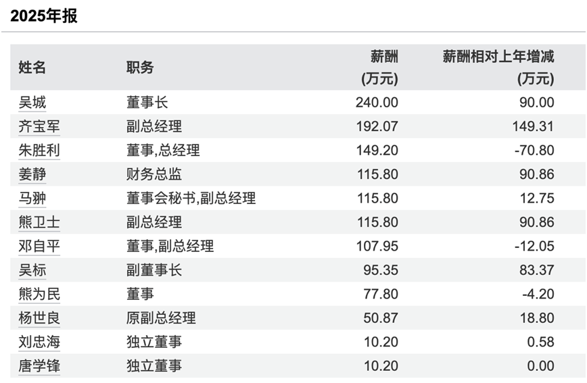Select the 2025年报 section heading
The width and height of the screenshot is (587, 383).
pyautogui.click(x=44, y=16)
